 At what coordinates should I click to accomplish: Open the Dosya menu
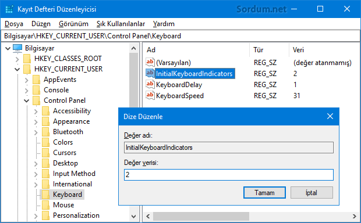click(x=14, y=24)
